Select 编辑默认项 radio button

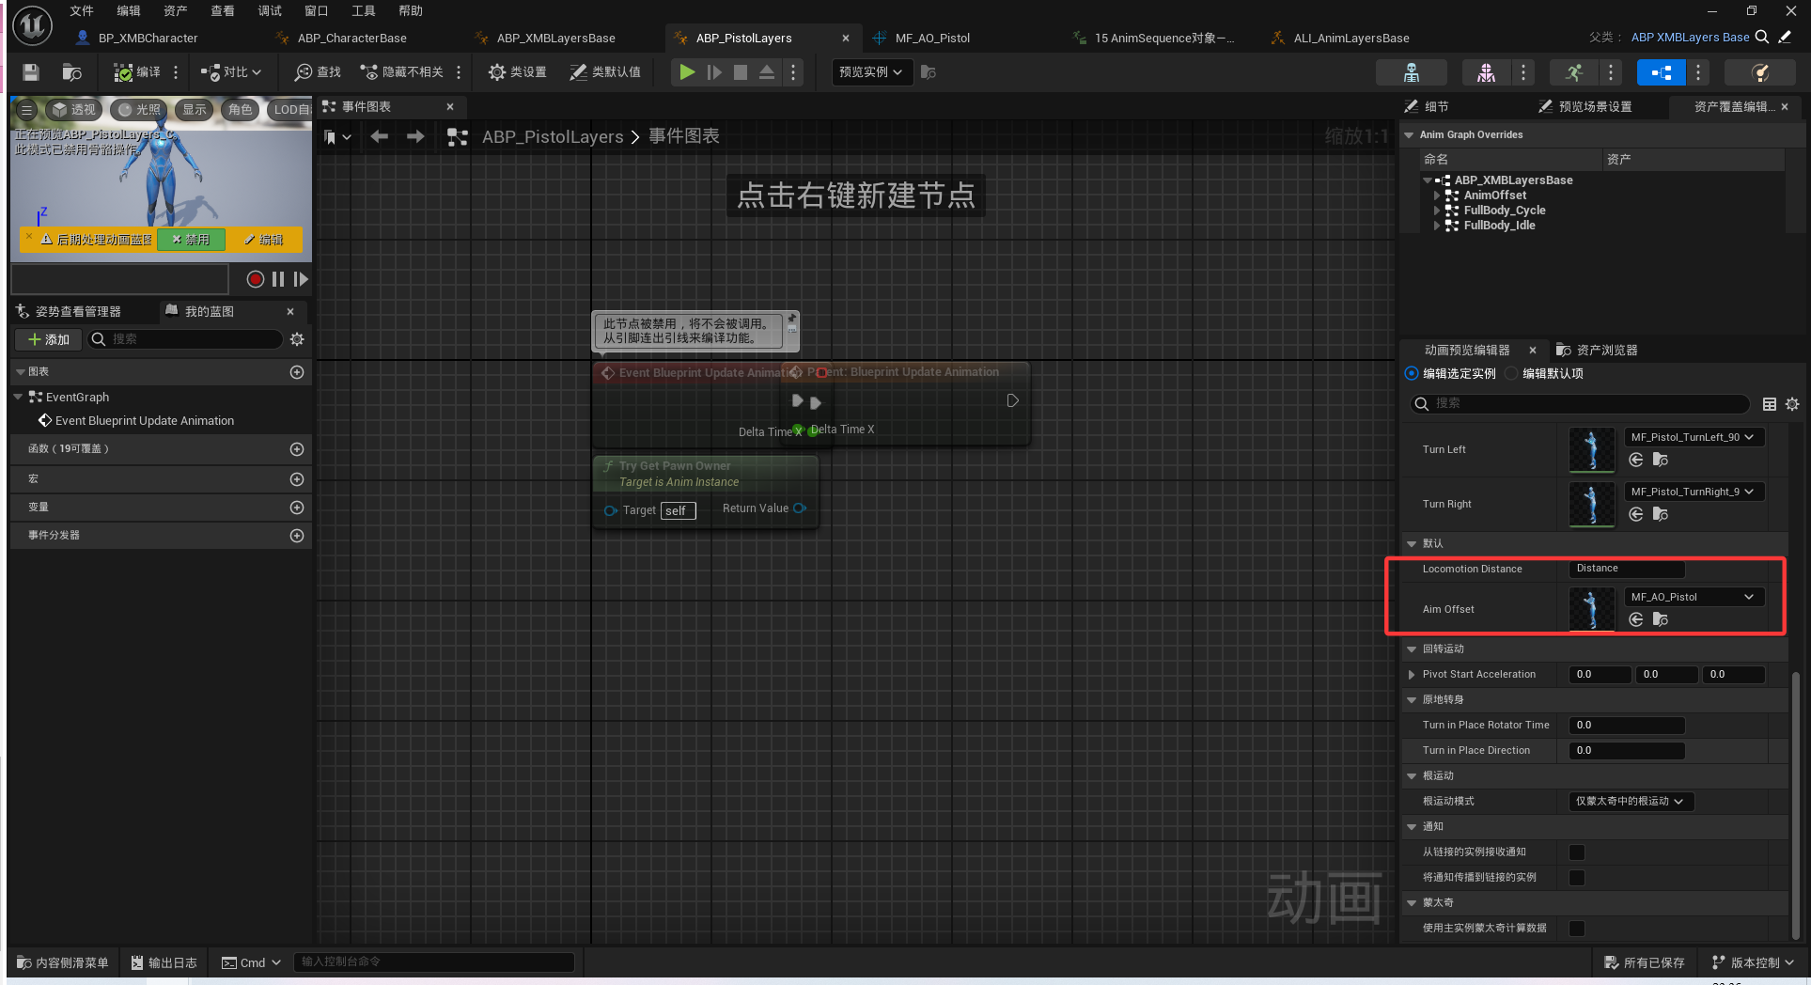[x=1511, y=374]
